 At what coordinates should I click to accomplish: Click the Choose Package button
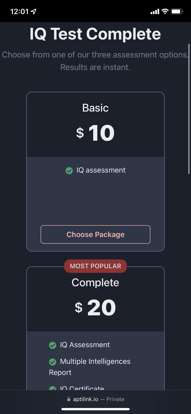tap(95, 234)
